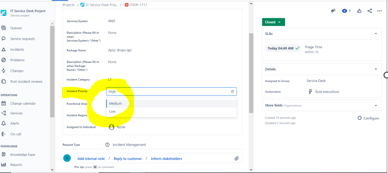Click the IT Service Desk Project logo
Image resolution: width=388 pixels, height=173 pixels.
(x=3, y=13)
